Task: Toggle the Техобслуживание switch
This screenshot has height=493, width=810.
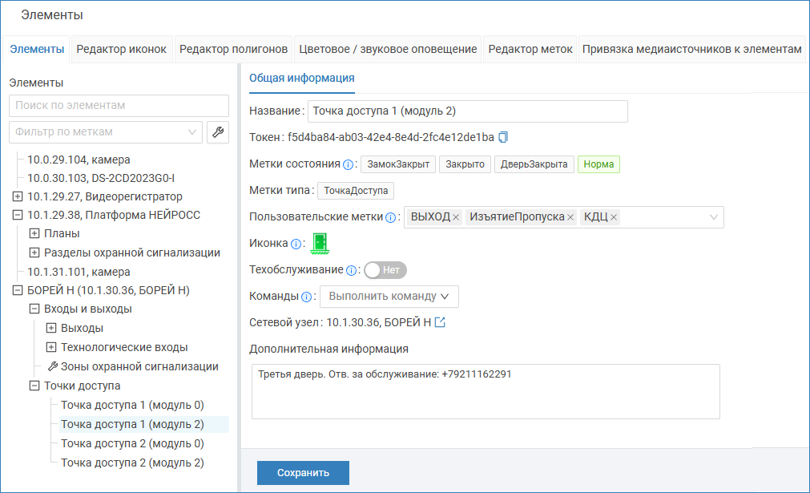Action: (385, 270)
